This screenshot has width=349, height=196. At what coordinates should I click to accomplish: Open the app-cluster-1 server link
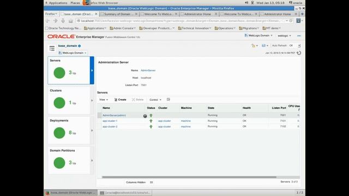click(110, 121)
